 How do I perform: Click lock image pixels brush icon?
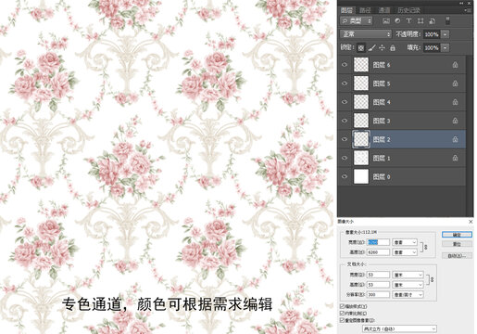[372, 47]
